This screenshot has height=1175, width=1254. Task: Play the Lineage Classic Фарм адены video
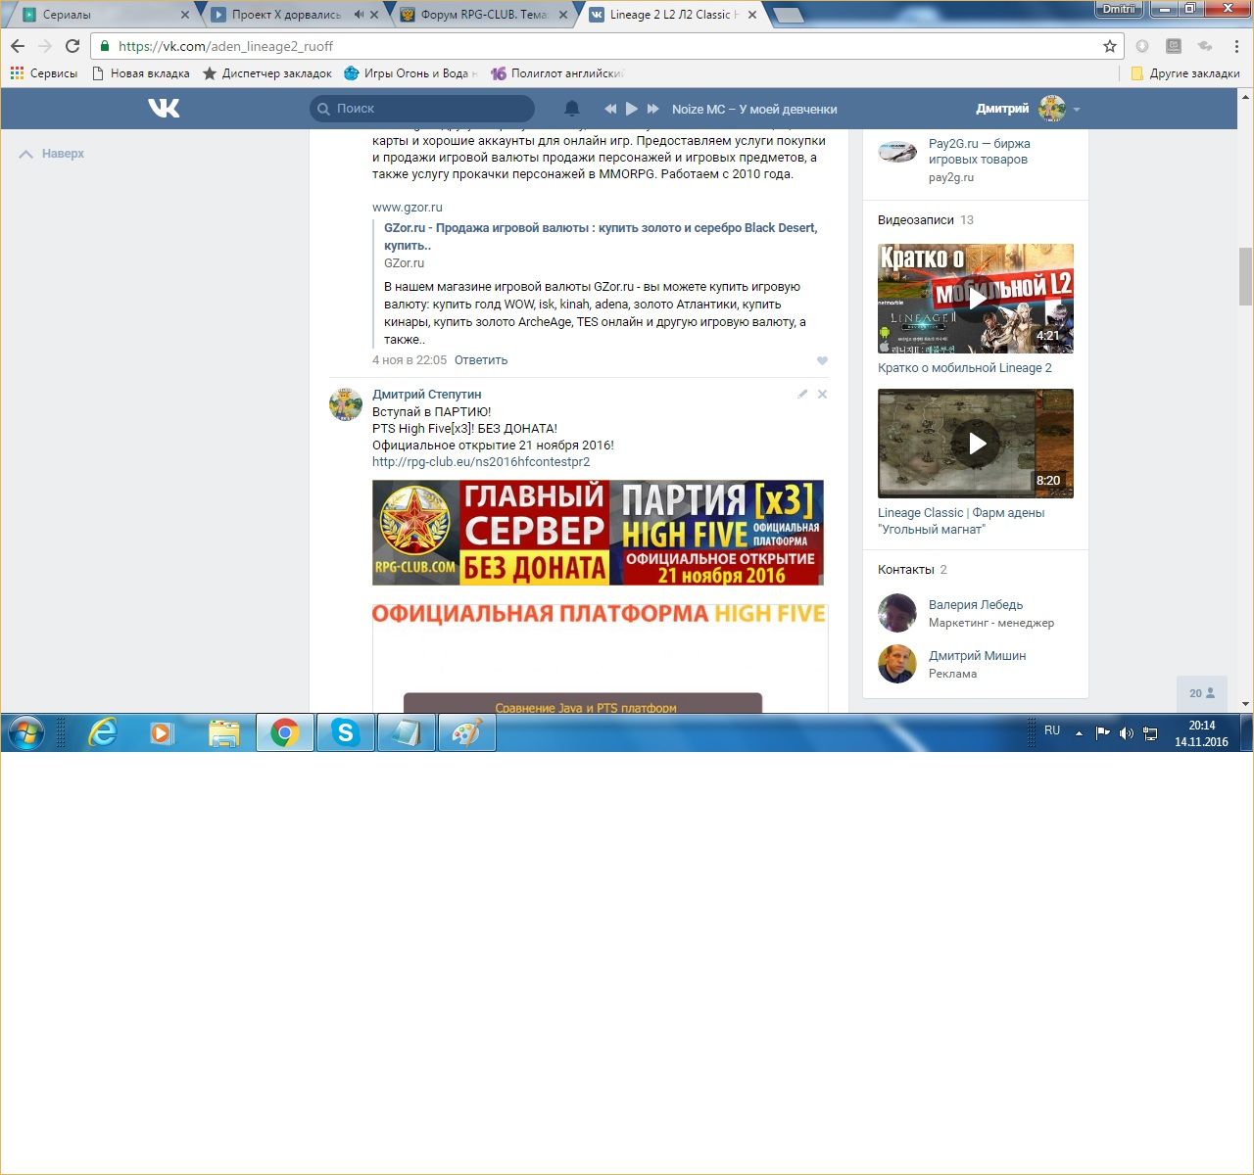(x=976, y=444)
